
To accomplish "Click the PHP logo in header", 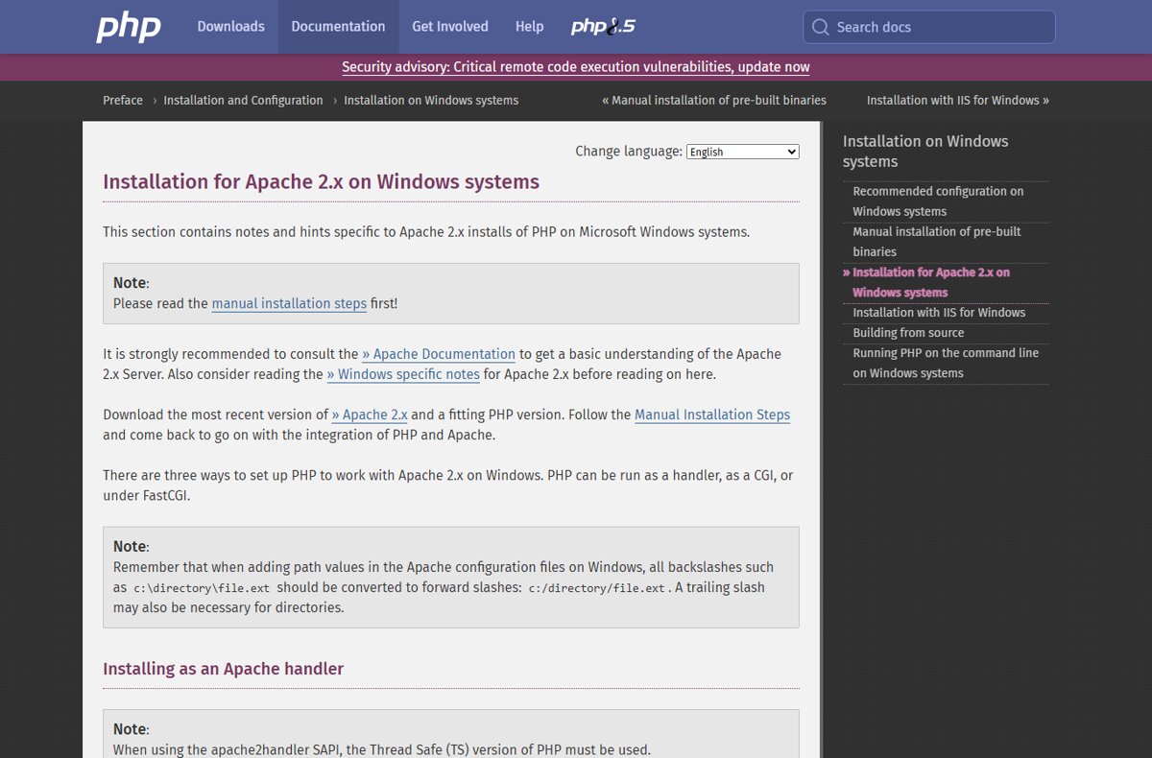I will click(x=129, y=27).
